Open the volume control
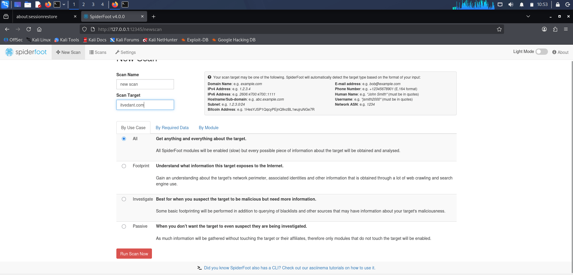 [511, 4]
